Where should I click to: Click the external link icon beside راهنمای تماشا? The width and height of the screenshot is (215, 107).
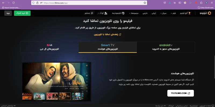(120, 35)
